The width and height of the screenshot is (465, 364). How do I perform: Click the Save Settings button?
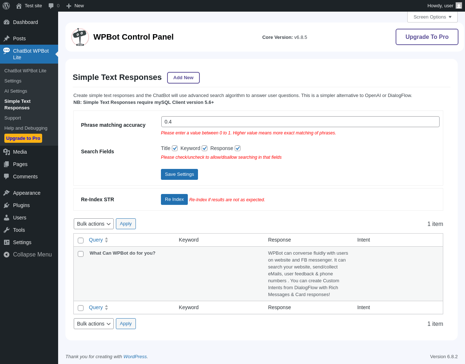click(x=179, y=174)
